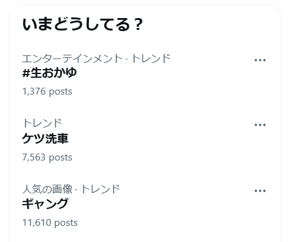
Task: Click トレンド after エンターテインメント
Action: 151,58
